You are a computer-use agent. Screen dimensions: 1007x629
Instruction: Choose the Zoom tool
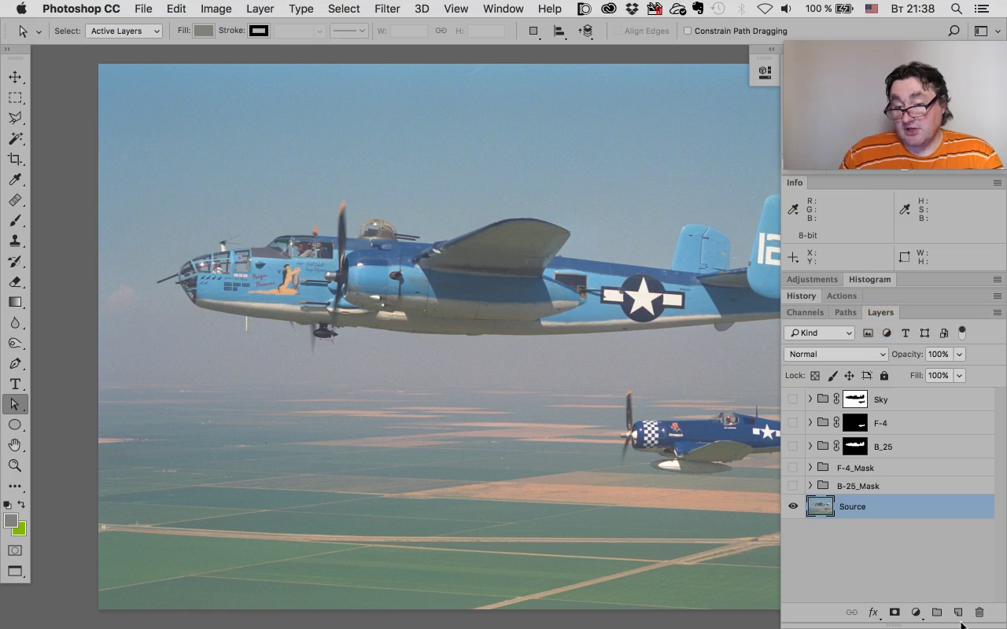tap(15, 465)
